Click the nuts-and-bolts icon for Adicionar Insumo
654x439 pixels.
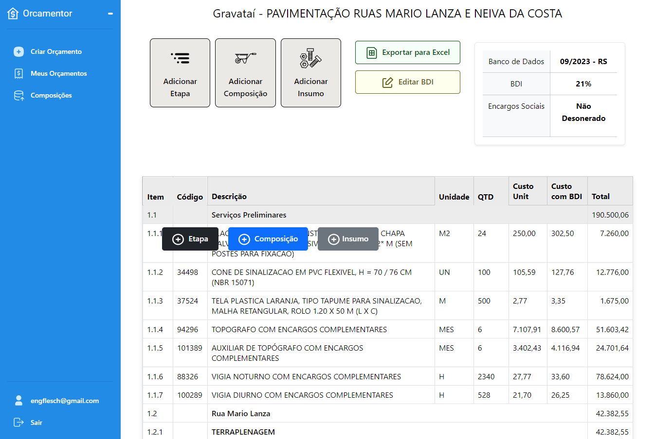click(x=311, y=58)
